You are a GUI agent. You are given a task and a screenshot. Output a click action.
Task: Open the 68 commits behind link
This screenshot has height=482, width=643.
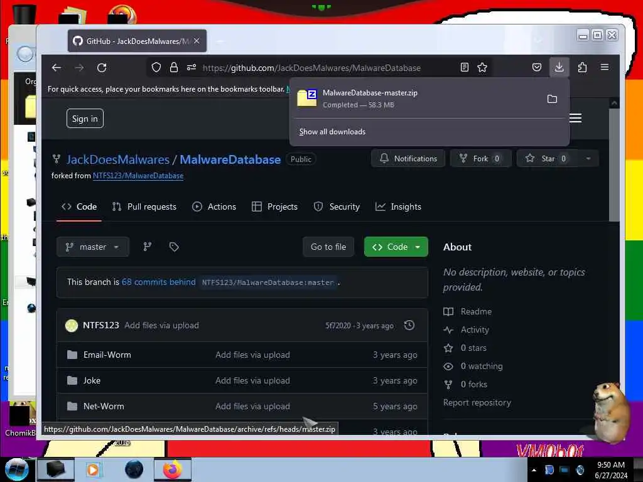click(159, 282)
